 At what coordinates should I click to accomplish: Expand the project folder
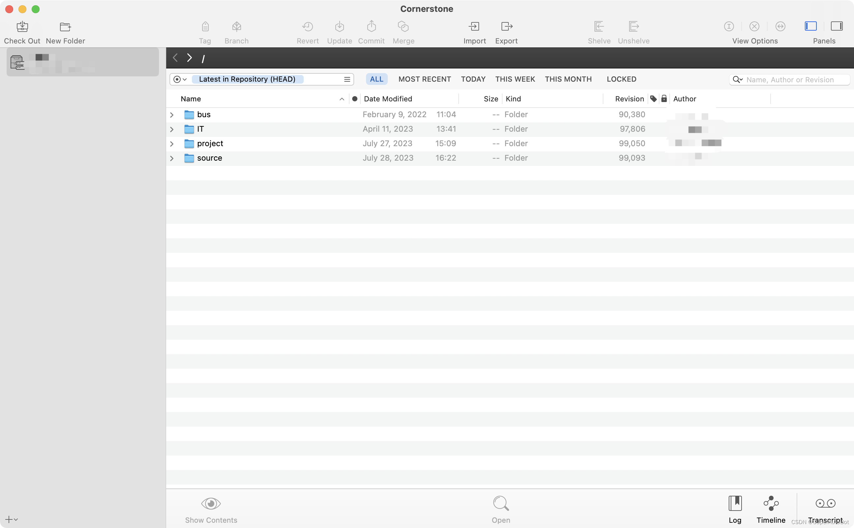click(172, 144)
